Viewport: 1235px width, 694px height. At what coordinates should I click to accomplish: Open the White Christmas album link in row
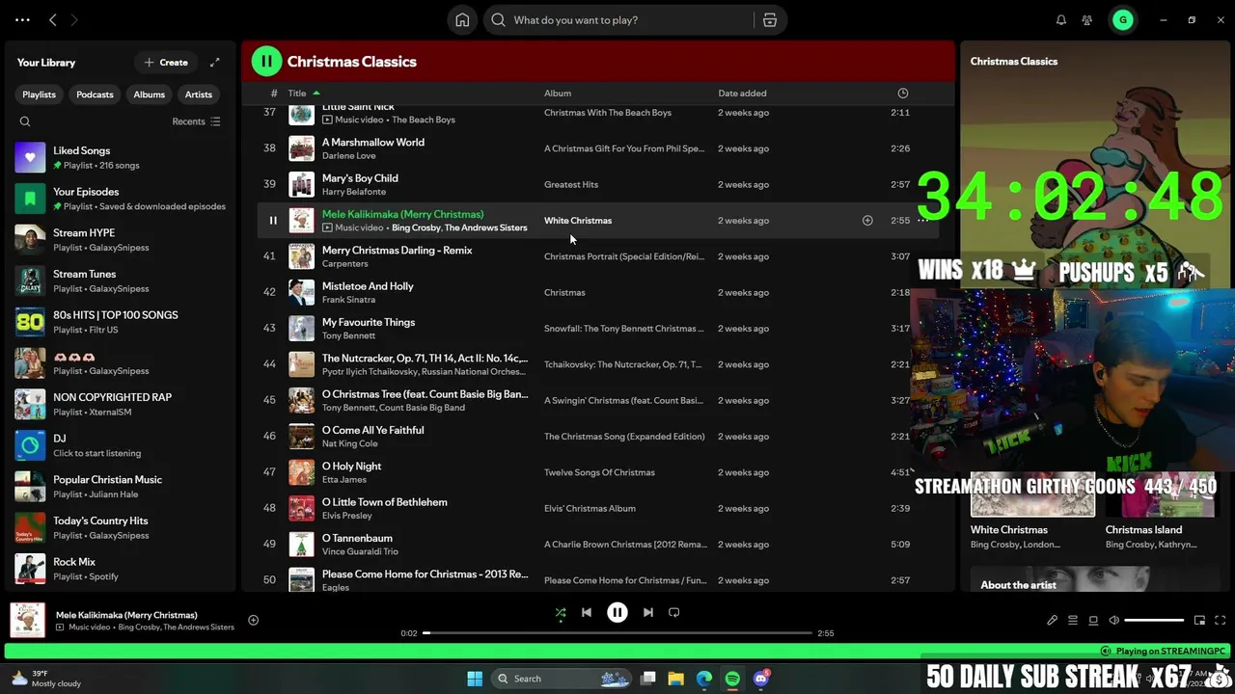(x=578, y=221)
